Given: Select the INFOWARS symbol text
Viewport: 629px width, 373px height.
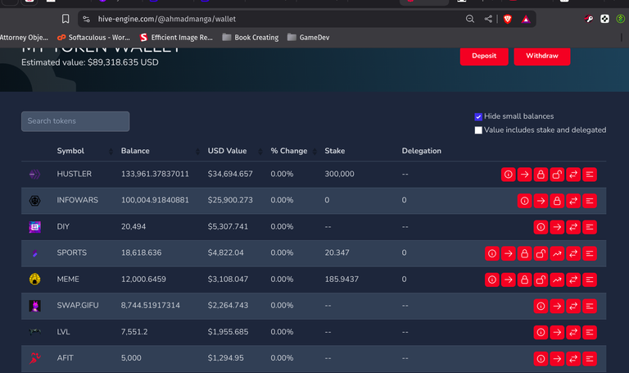Looking at the screenshot, I should click(x=78, y=200).
